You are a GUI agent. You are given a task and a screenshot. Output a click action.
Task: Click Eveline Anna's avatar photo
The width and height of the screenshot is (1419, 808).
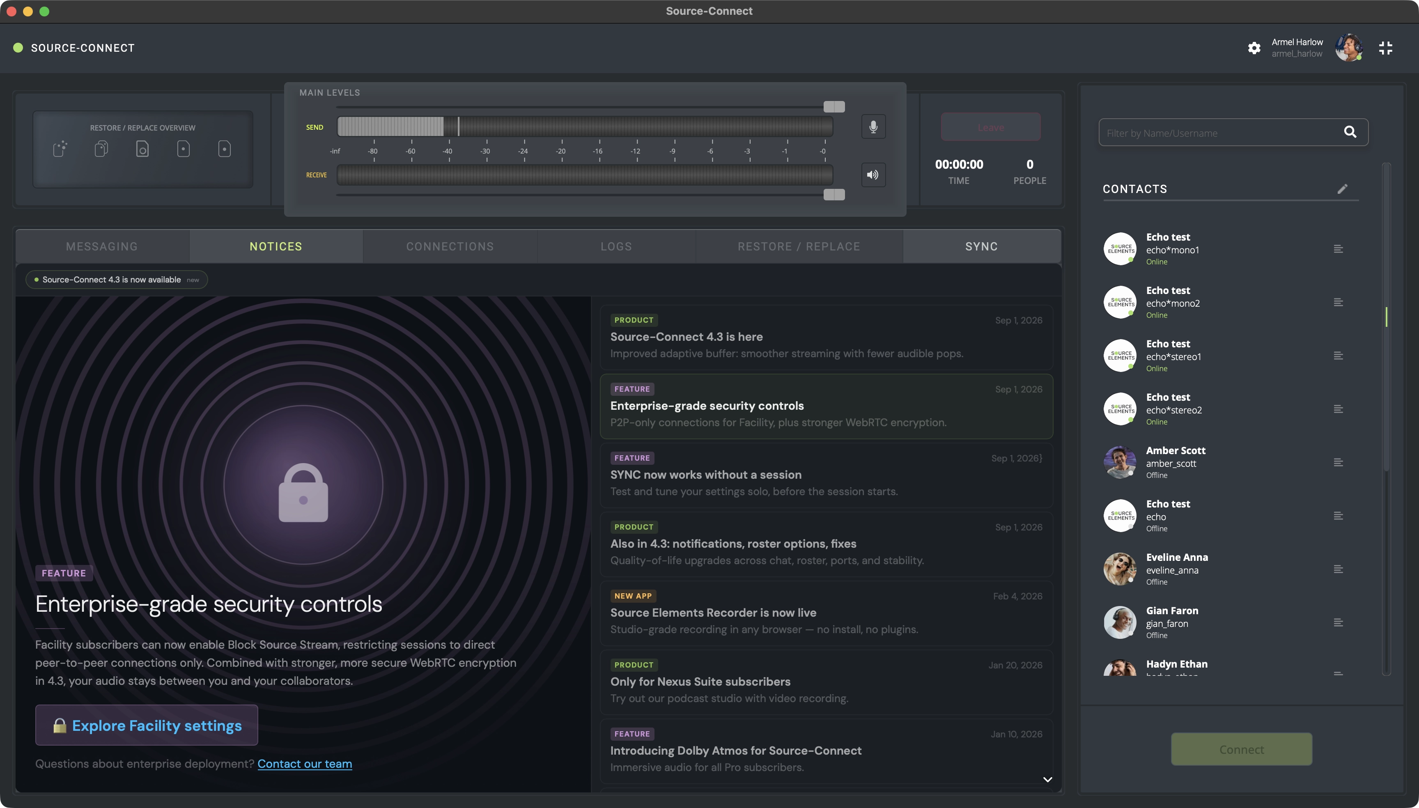[1120, 569]
